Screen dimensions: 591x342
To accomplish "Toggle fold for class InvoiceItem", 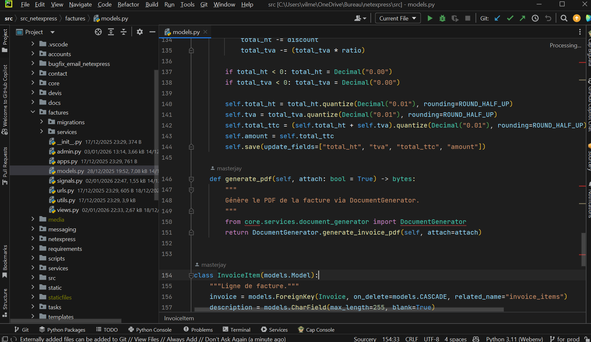I will [191, 275].
